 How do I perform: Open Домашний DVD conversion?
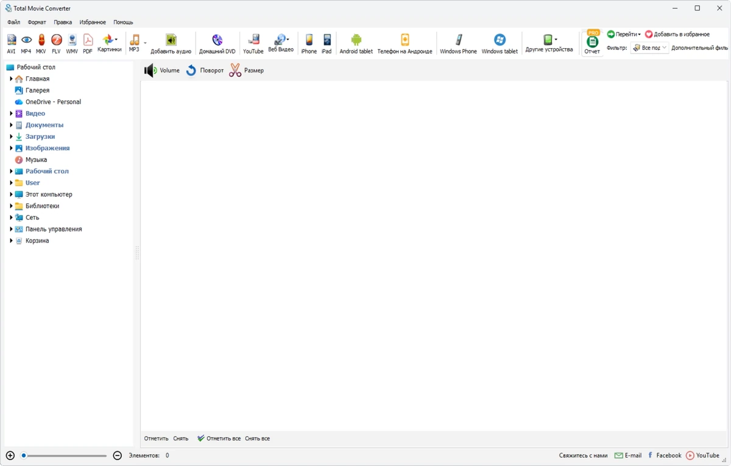tap(217, 44)
